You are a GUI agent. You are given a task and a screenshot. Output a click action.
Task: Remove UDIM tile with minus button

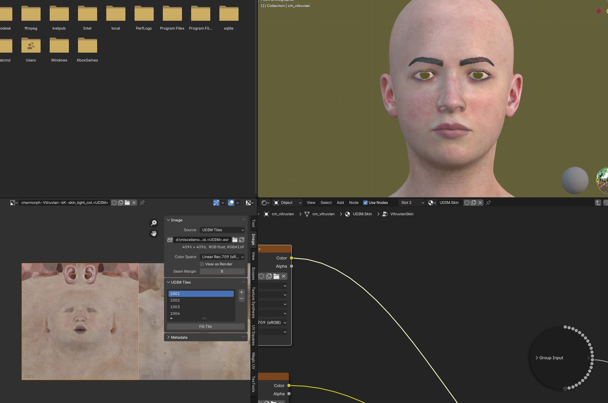click(242, 299)
